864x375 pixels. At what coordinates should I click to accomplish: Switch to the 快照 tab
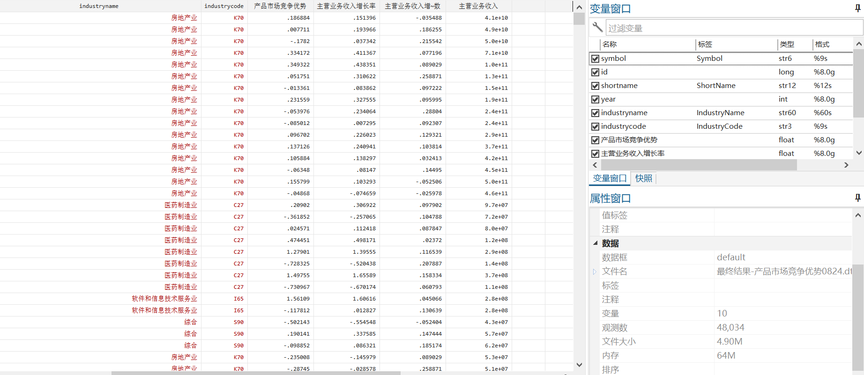point(643,178)
